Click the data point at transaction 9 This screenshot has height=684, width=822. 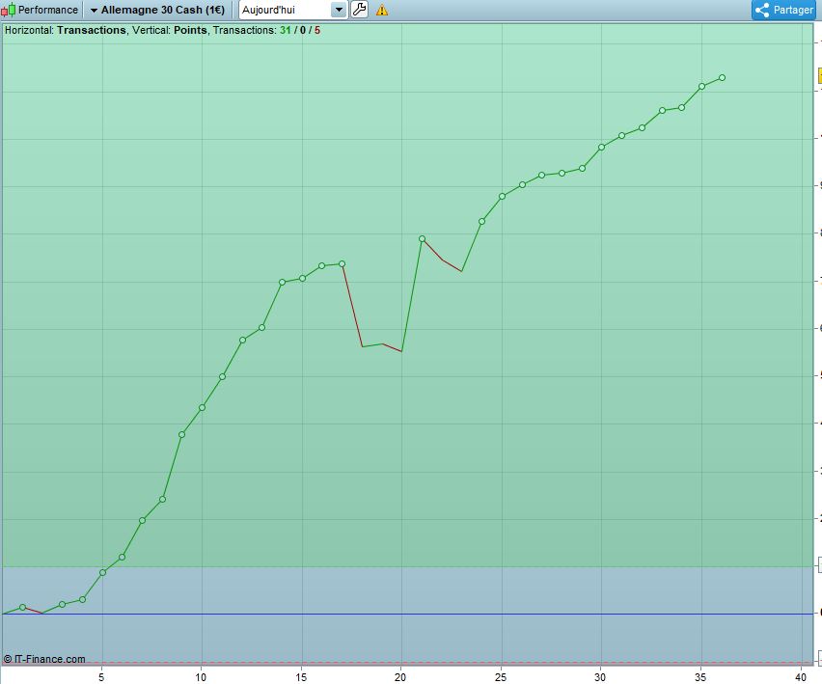pyautogui.click(x=182, y=434)
